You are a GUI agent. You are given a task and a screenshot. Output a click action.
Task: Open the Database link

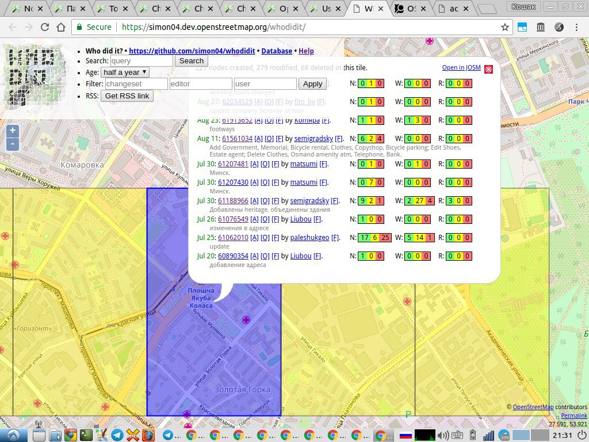tap(277, 51)
